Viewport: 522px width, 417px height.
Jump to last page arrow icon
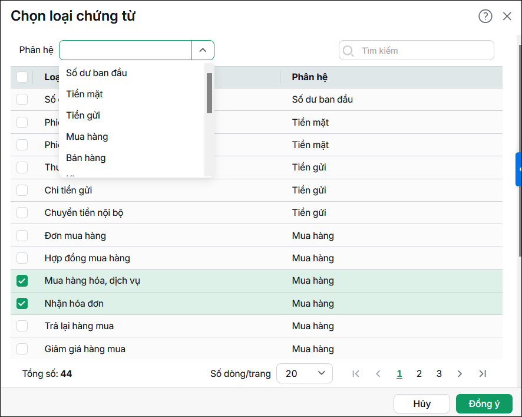click(x=483, y=374)
